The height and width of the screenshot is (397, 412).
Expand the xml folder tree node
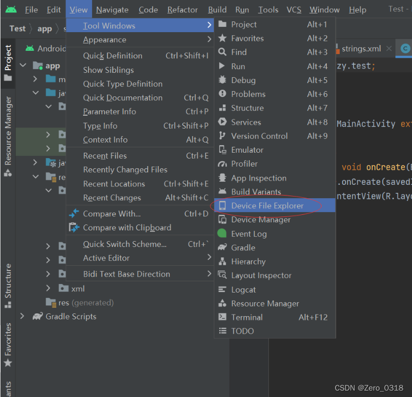(x=48, y=288)
